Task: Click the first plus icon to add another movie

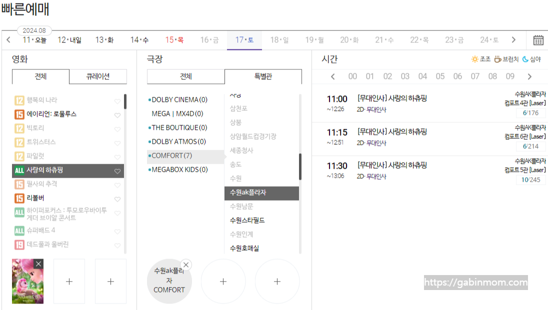Action: pyautogui.click(x=69, y=281)
